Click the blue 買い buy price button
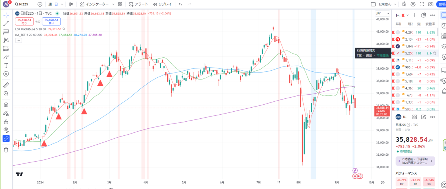The image size is (446, 189). 51,21
